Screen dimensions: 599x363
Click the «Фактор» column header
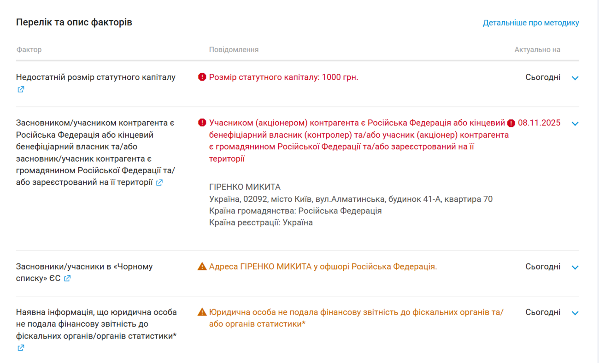(29, 50)
